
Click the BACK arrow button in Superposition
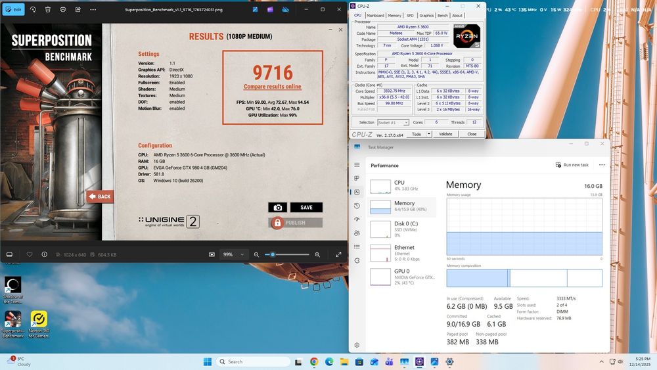100,196
